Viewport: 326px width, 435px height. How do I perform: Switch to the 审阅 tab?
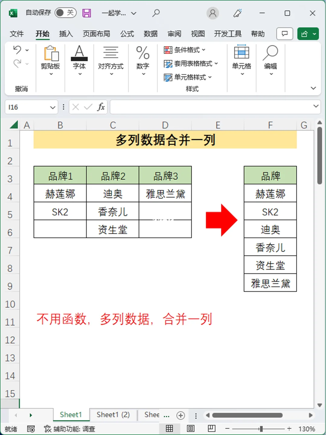174,34
